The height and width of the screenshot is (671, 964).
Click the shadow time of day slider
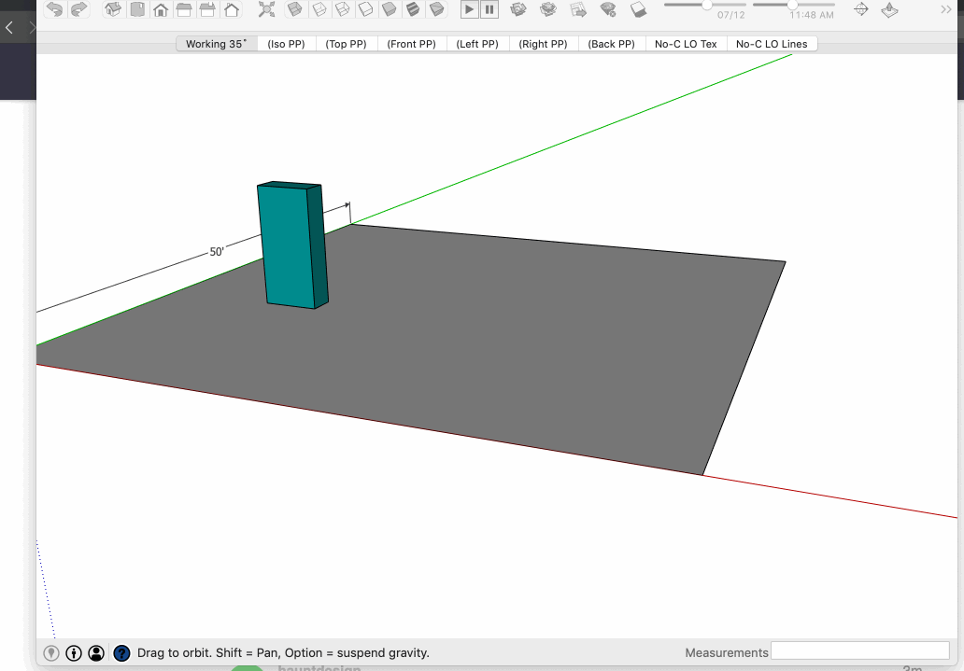coord(793,6)
